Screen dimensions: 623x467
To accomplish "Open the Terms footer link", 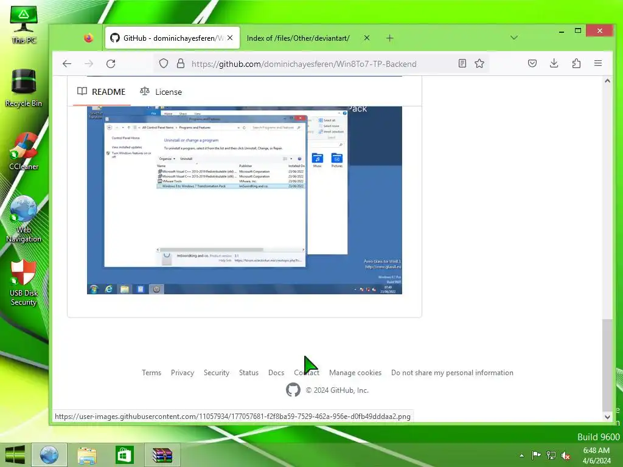I will pos(151,373).
